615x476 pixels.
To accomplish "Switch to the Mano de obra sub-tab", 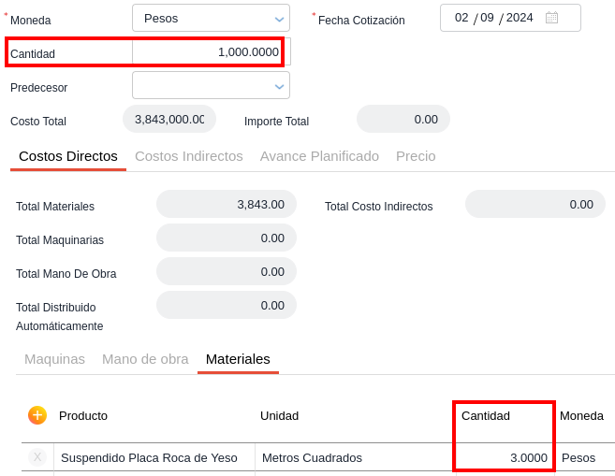I will [145, 359].
